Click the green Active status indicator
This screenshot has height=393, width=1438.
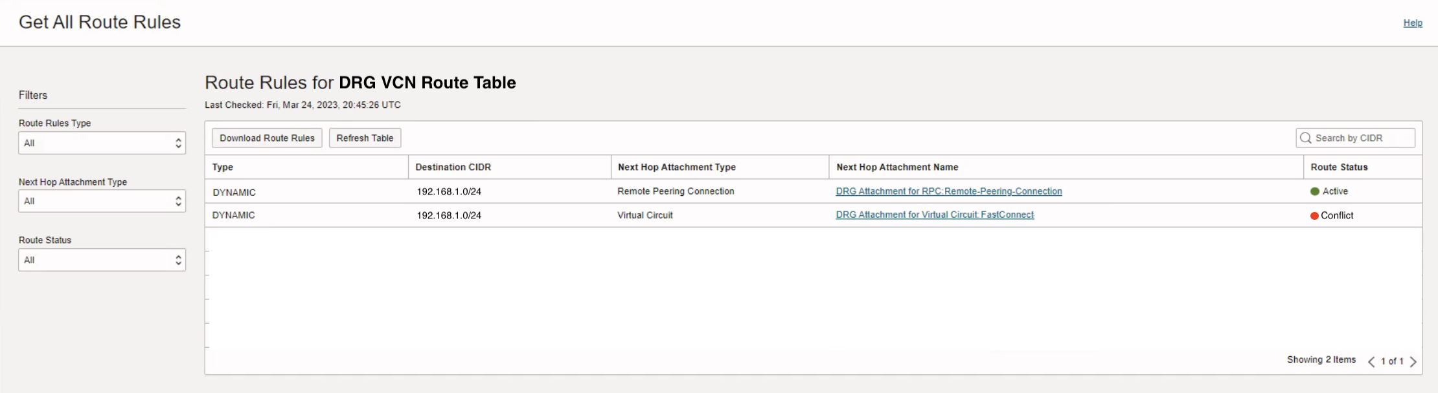(1315, 191)
